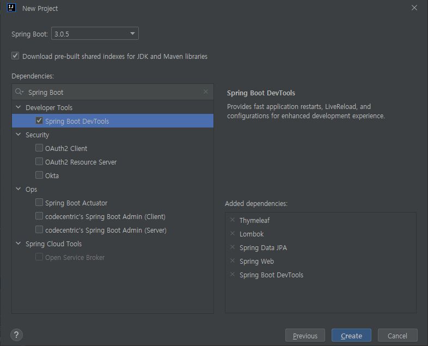
Task: Collapse the Developer Tools group
Action: tap(19, 107)
